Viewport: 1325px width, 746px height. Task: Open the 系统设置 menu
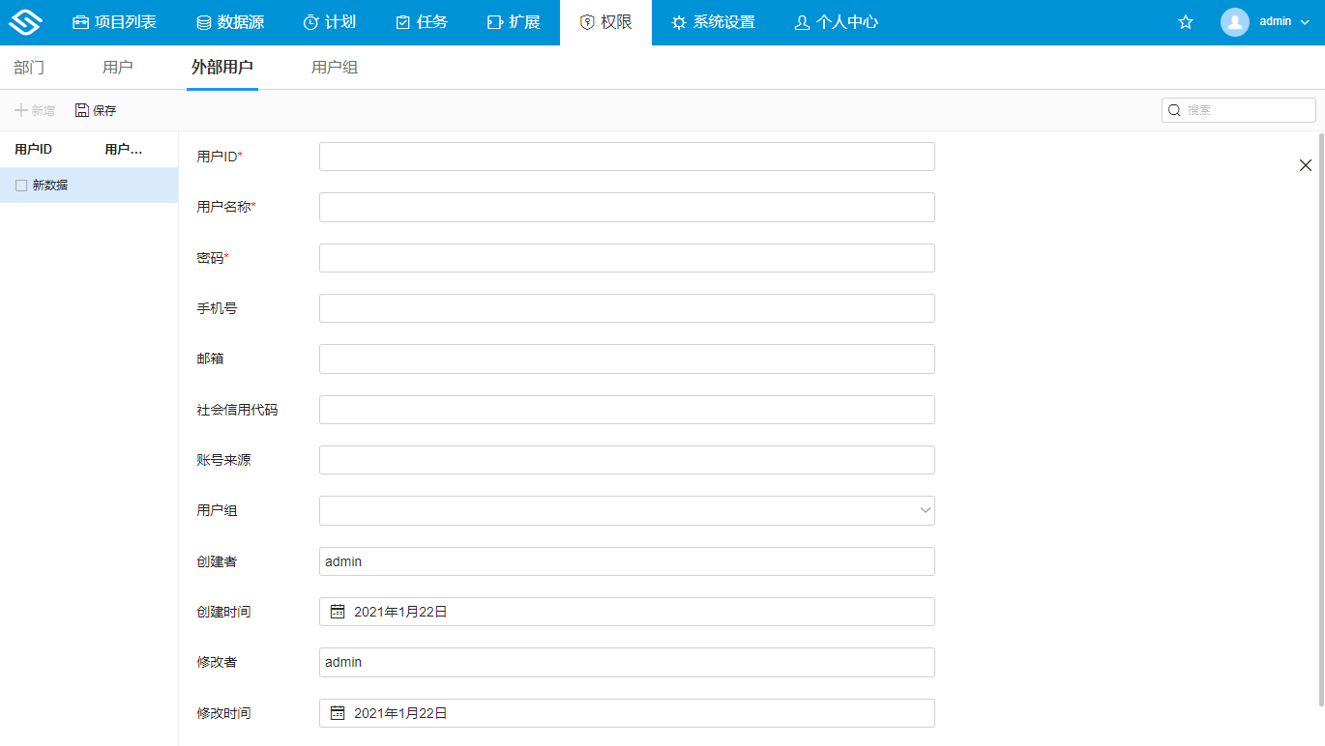[x=713, y=22]
